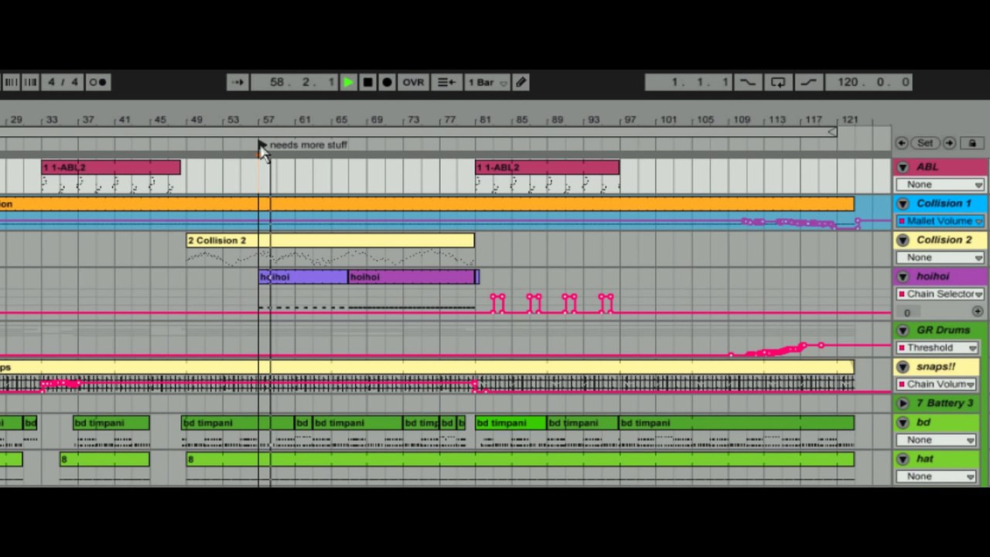Click the loop start field 1.1.1
Image resolution: width=990 pixels, height=557 pixels.
(x=688, y=82)
